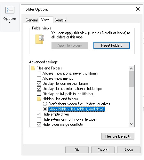144x160 pixels.
Task: Check the Always show menus option
Action: [x=39, y=78]
